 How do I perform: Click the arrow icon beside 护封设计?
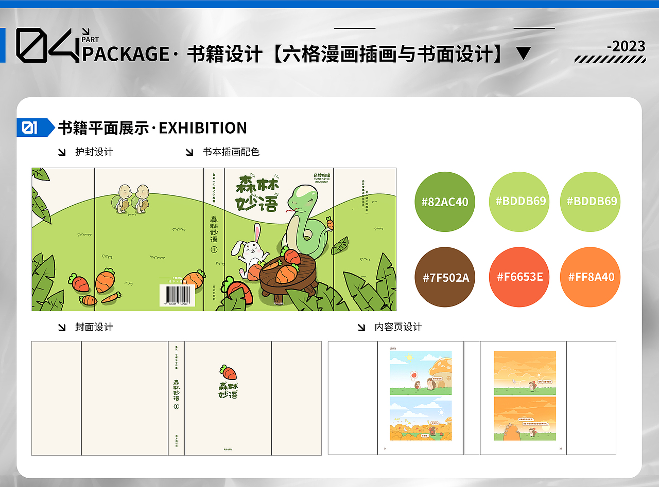click(x=62, y=152)
